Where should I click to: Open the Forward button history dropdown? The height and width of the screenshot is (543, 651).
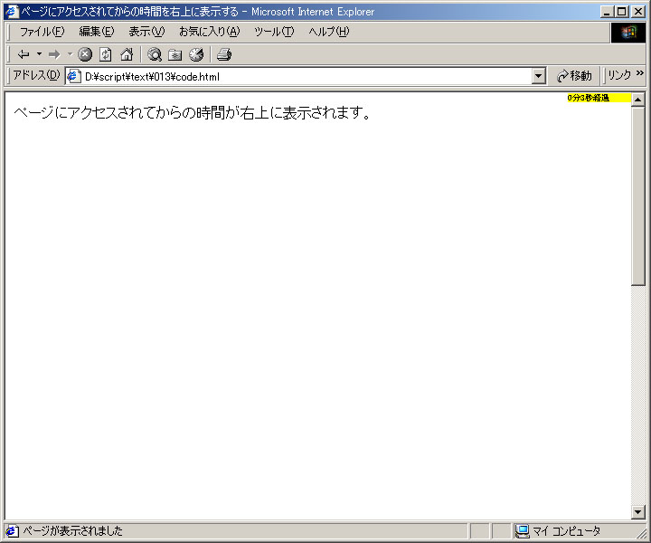tap(70, 54)
